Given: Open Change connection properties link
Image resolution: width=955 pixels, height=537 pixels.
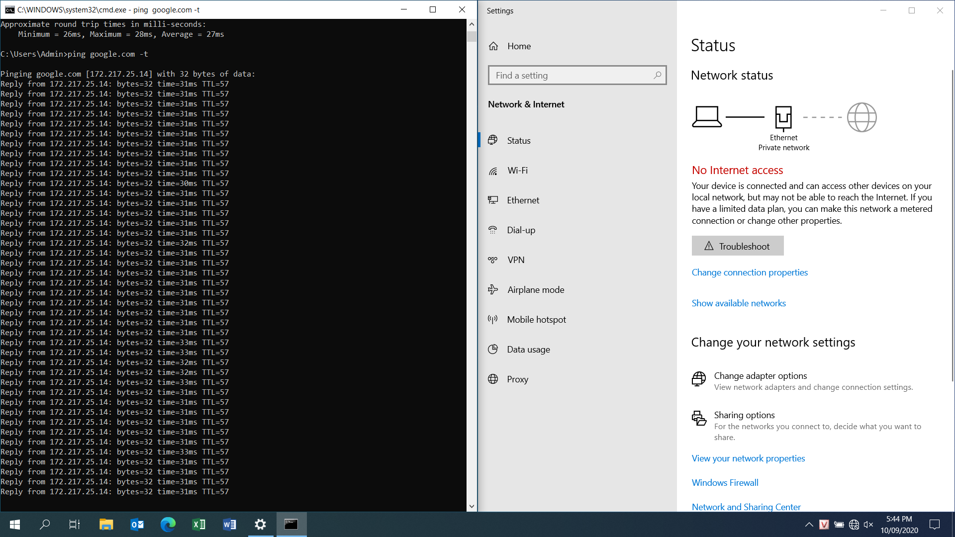Looking at the screenshot, I should [x=750, y=272].
